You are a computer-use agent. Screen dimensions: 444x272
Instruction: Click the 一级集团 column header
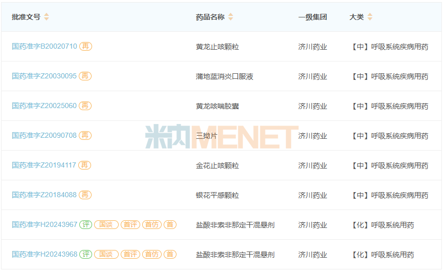pyautogui.click(x=313, y=17)
